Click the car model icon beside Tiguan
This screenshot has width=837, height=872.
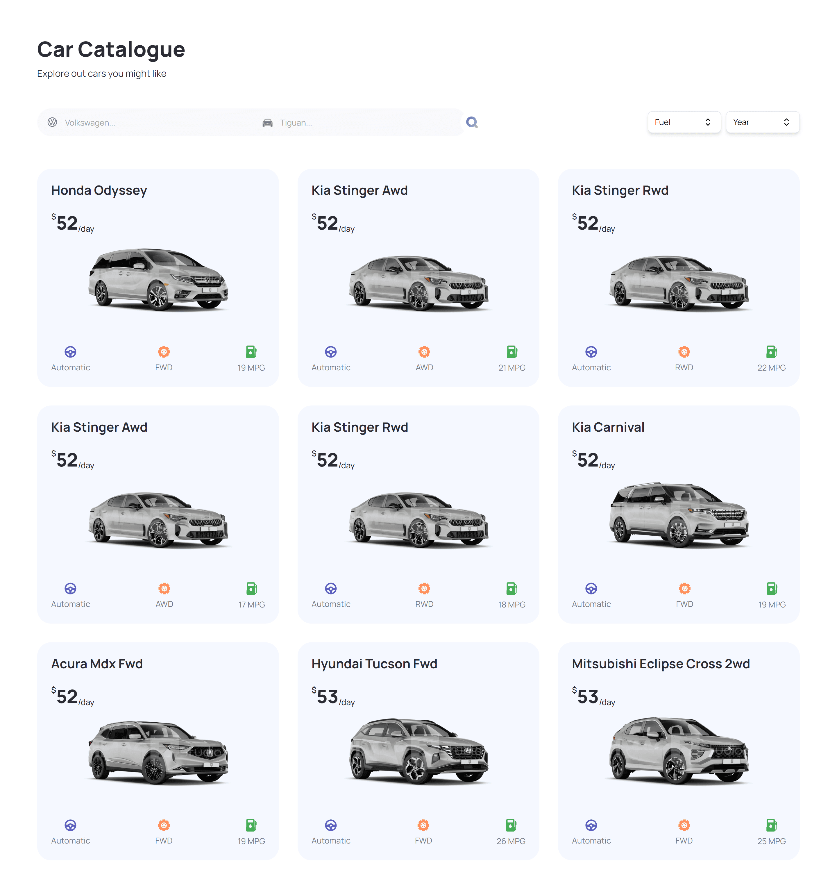click(x=267, y=123)
